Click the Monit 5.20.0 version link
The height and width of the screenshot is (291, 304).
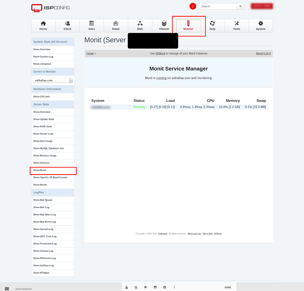(x=263, y=53)
